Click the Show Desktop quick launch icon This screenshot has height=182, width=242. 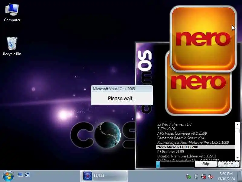[20, 175]
